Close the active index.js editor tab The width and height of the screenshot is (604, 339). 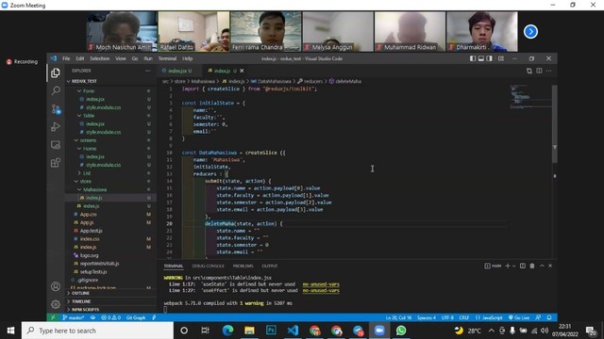pos(242,71)
